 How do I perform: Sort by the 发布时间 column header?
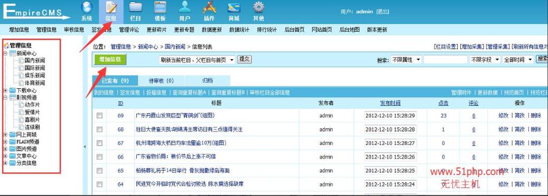pos(390,103)
